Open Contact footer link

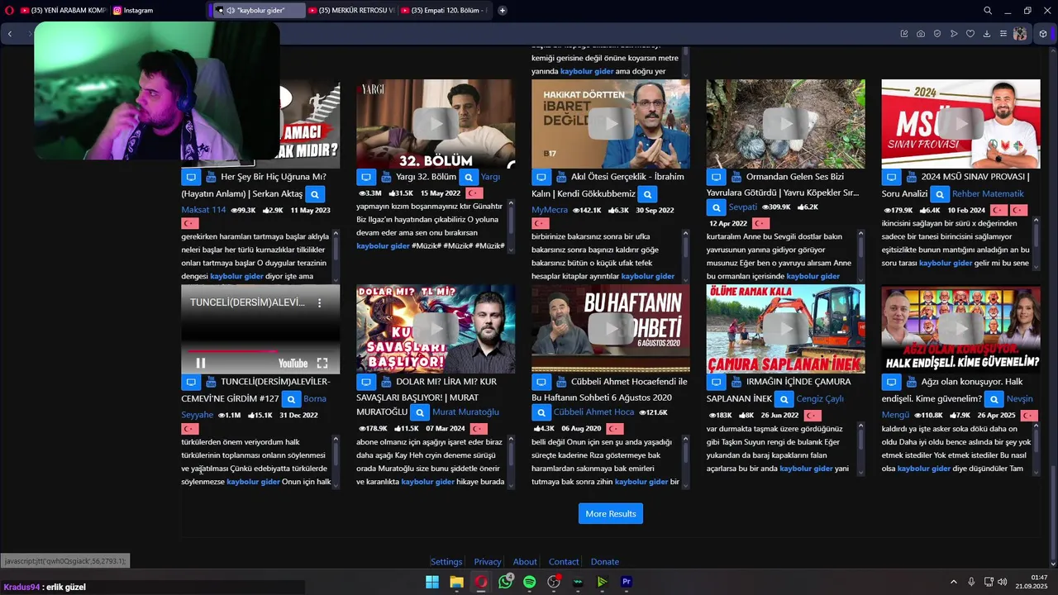[x=564, y=562]
